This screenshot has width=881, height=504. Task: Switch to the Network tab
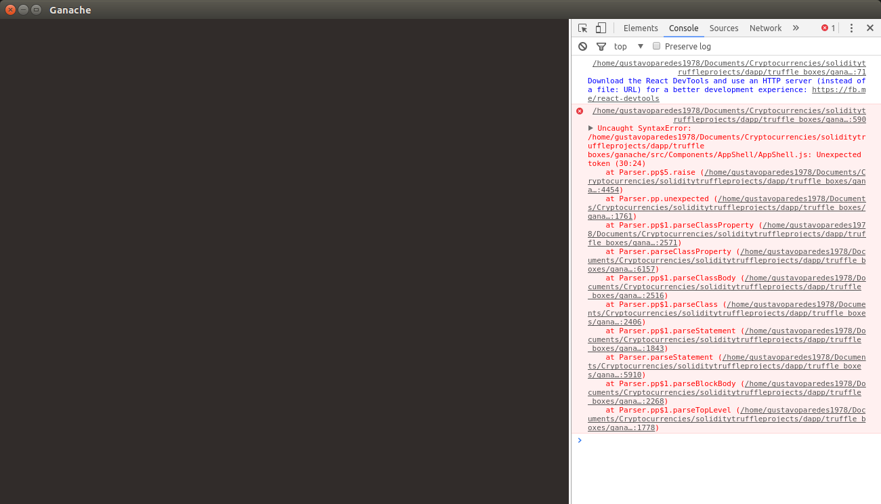coord(765,28)
